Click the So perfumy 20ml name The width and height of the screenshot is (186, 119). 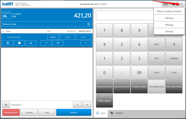click(14, 37)
